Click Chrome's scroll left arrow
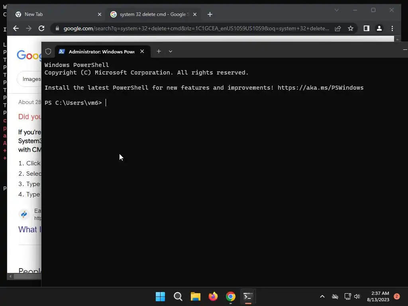Screen dimensions: 408x306 click(10, 277)
